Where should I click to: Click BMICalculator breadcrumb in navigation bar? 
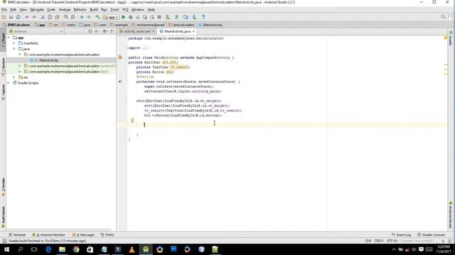[16, 25]
